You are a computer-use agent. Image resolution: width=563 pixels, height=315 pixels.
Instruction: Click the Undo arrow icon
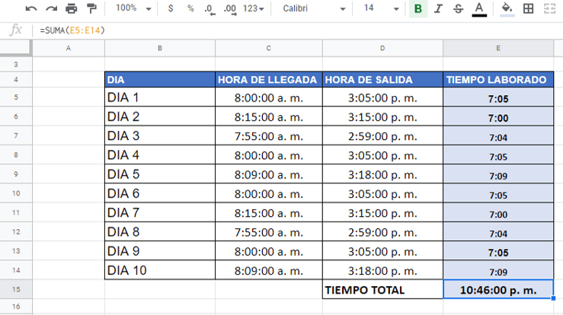[x=31, y=8]
